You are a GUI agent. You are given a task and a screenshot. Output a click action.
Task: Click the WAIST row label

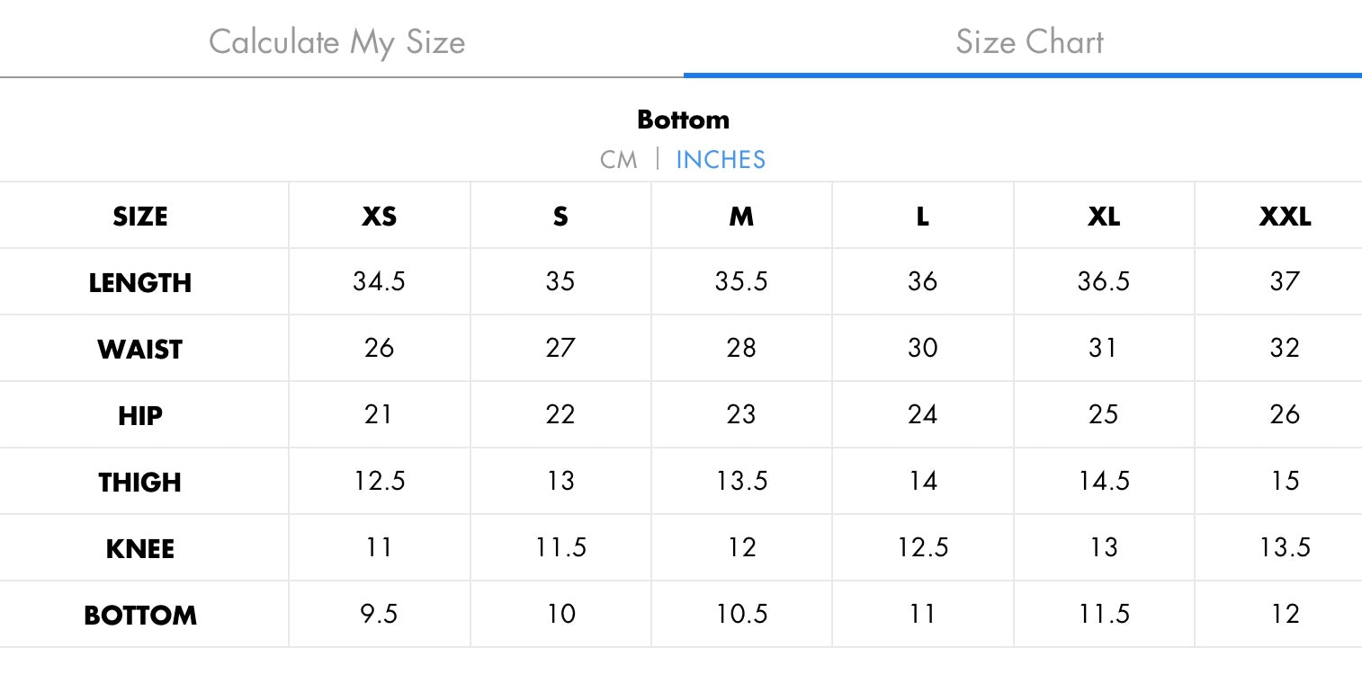point(140,350)
